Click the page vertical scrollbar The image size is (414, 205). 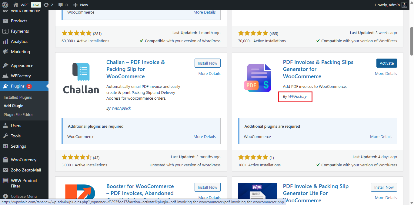point(411,41)
